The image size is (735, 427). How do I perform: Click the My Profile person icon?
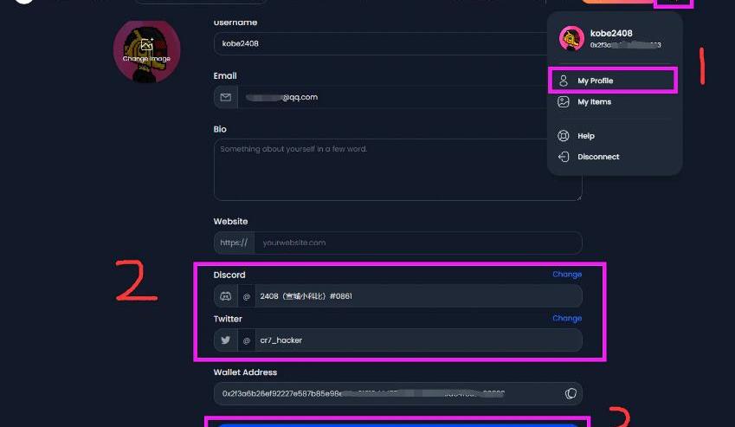(564, 81)
